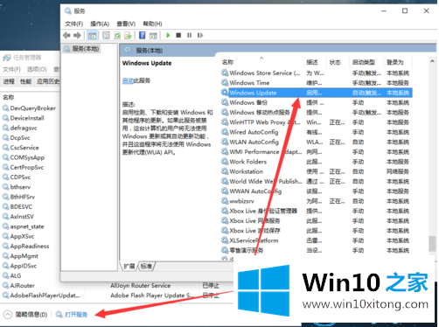Screen dimensions: 439x327
Task: Click the Export List toolbar icon
Action: click(128, 36)
